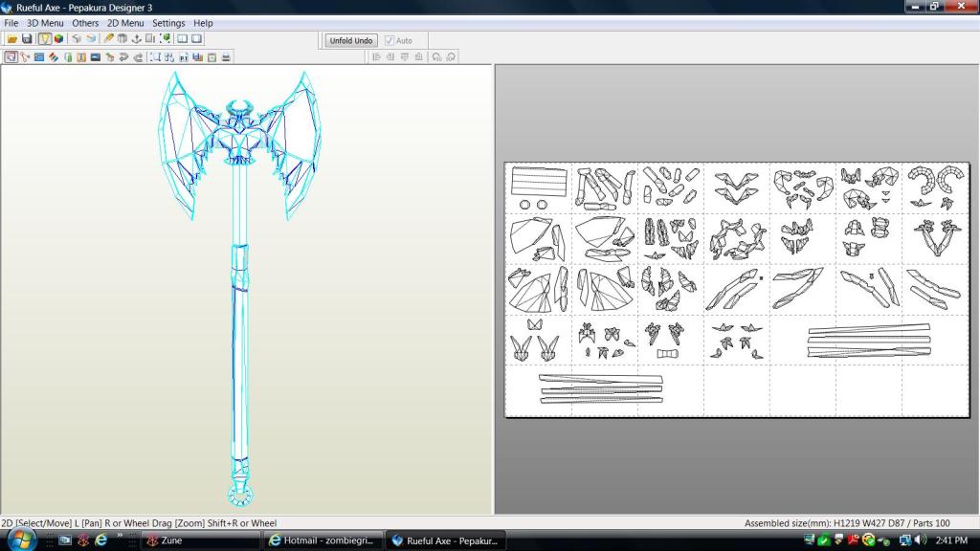Click the single-pane window layout icon
This screenshot has height=551, width=980.
197,38
